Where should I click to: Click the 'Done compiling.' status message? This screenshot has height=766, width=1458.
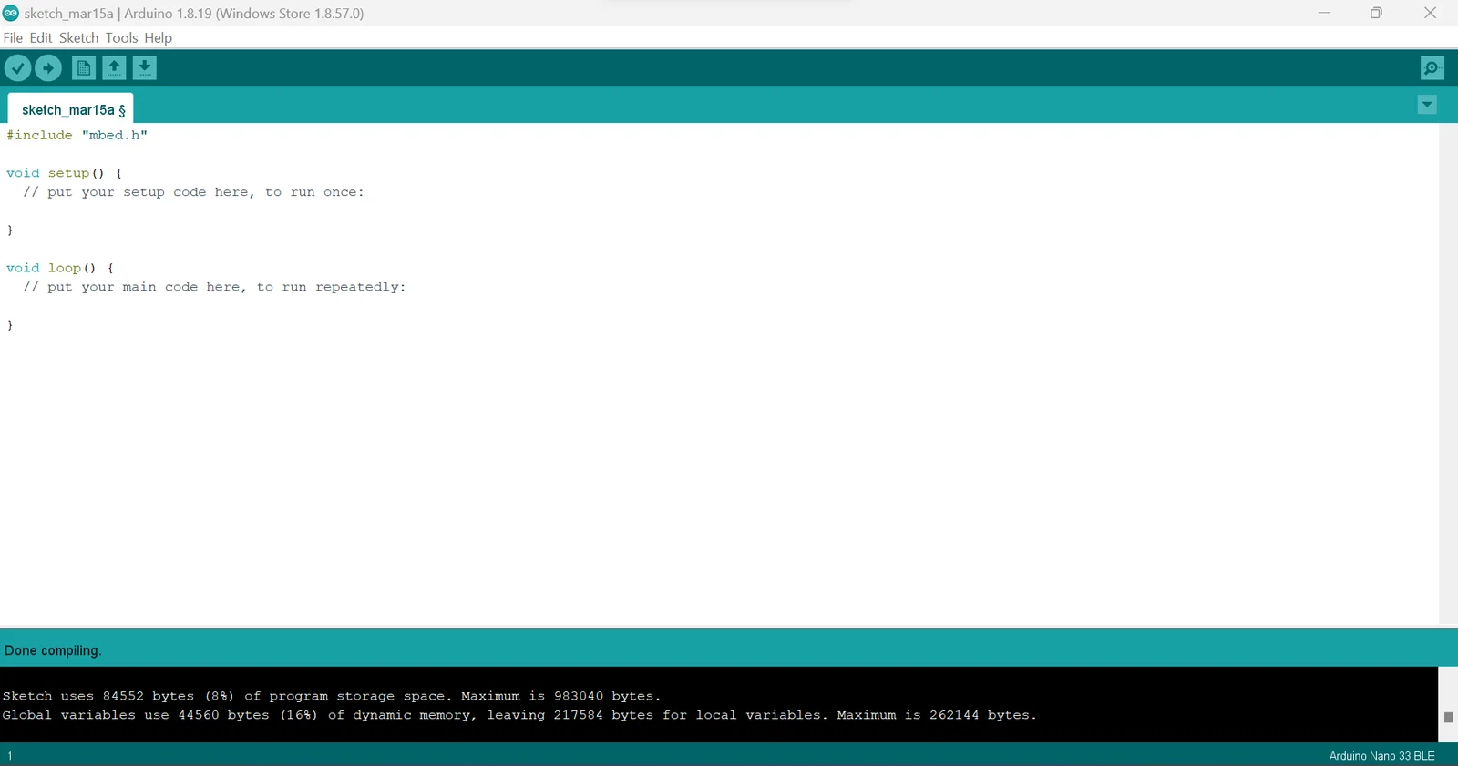(x=53, y=650)
